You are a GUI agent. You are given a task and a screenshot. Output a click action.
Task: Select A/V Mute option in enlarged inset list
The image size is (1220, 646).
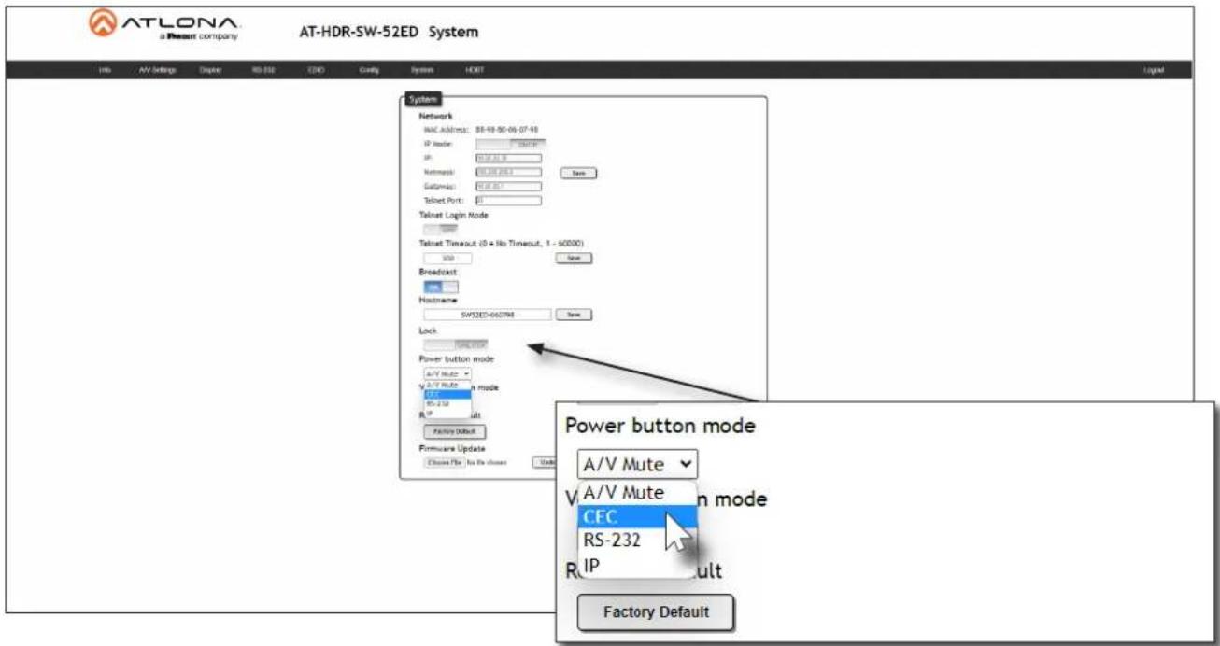(x=637, y=492)
